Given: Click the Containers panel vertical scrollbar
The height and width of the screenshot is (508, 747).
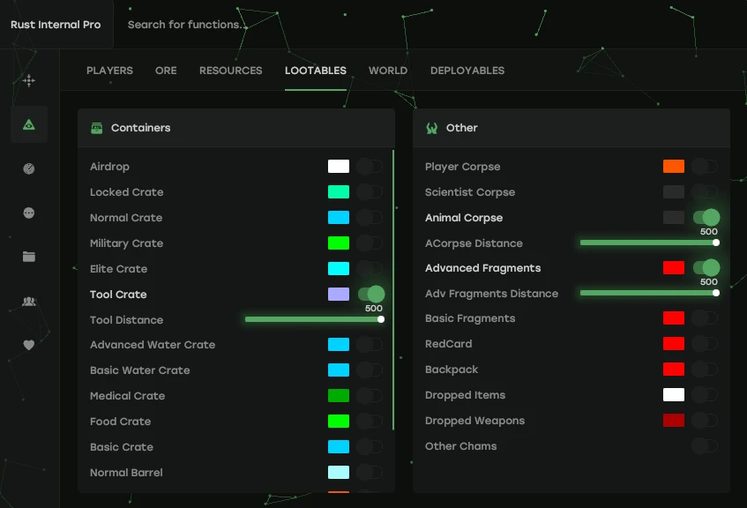Looking at the screenshot, I should click(393, 290).
